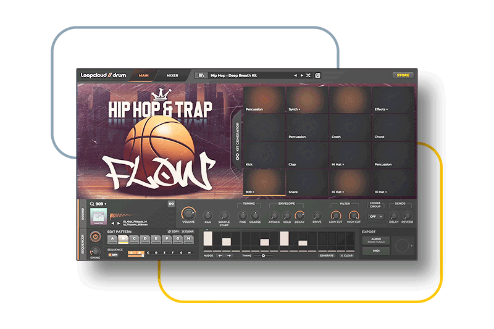The width and height of the screenshot is (494, 329).
Task: Open the Choke Group dropdown
Action: (x=375, y=217)
